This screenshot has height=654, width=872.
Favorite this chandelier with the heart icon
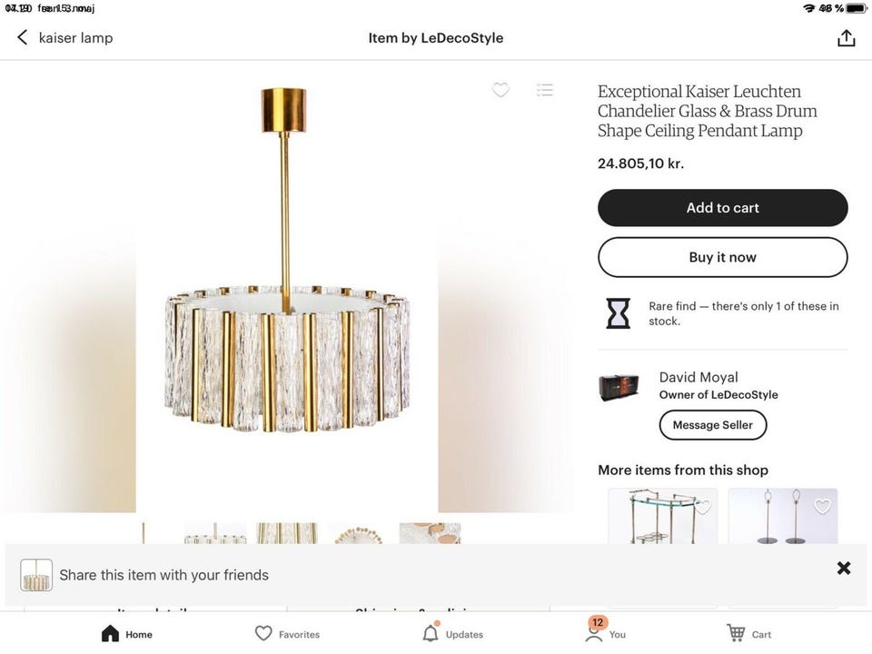pyautogui.click(x=500, y=90)
